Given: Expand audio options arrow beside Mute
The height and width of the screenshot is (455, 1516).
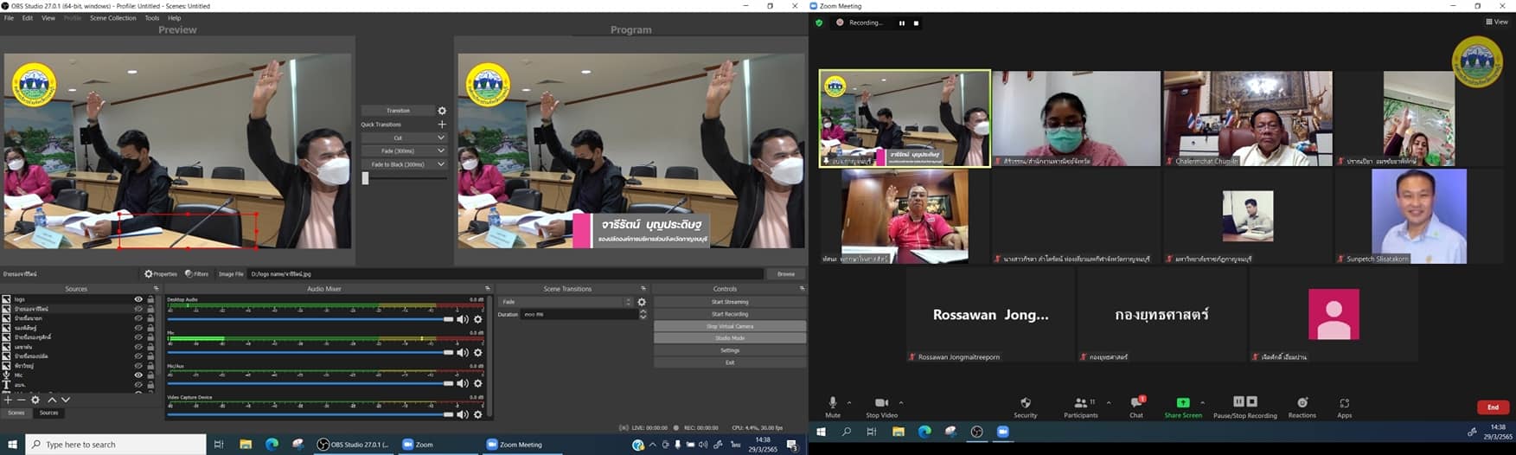Looking at the screenshot, I should (x=849, y=402).
